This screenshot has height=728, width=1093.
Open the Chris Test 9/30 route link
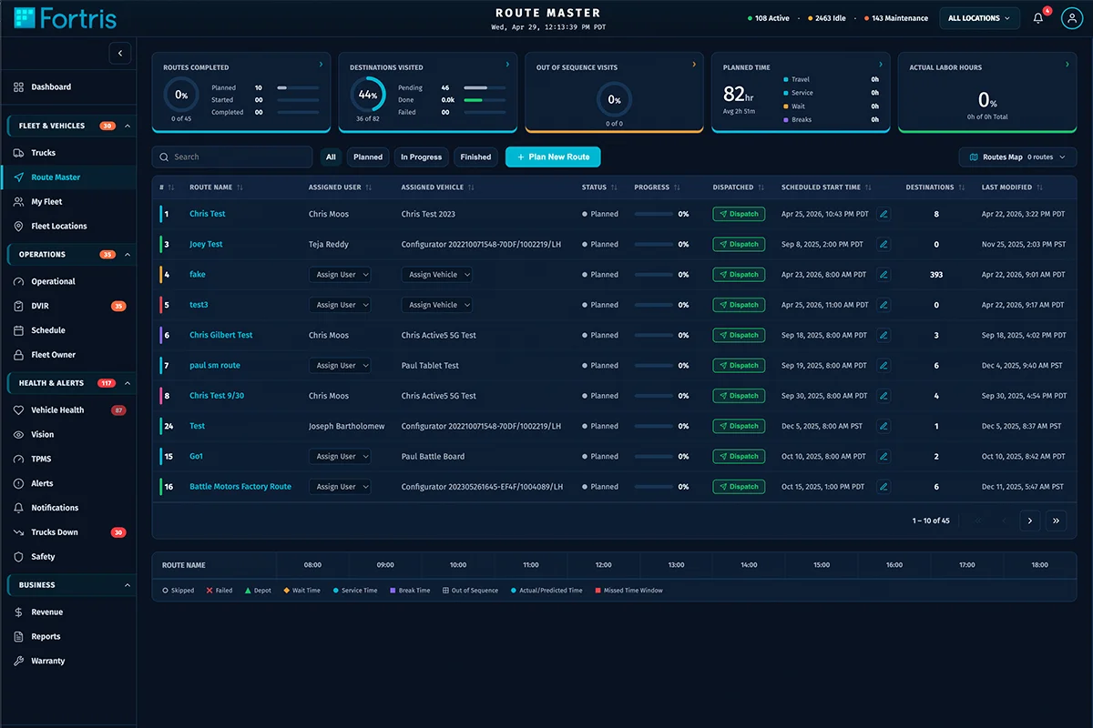pos(217,396)
